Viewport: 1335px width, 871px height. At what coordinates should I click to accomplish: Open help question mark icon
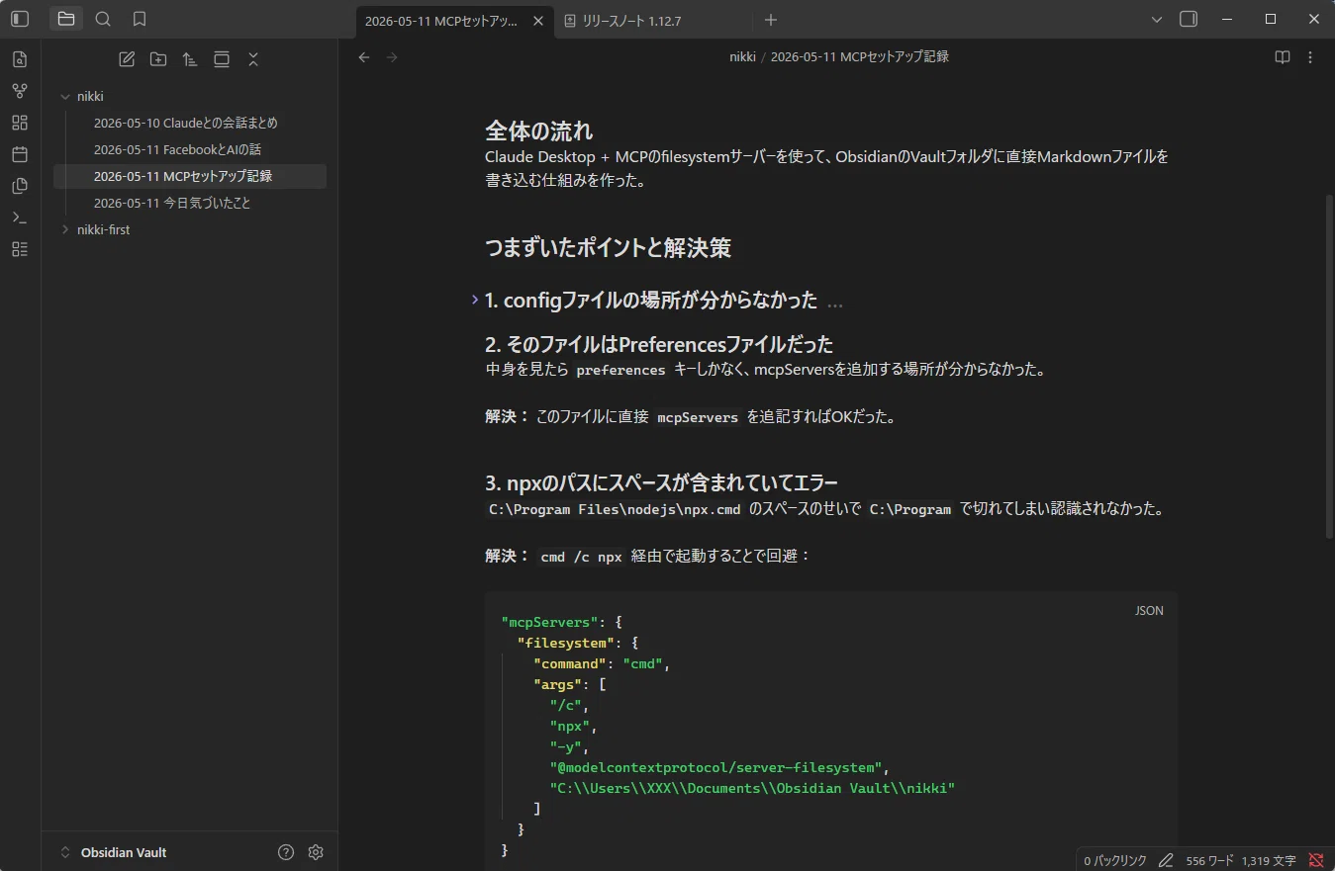click(x=286, y=852)
